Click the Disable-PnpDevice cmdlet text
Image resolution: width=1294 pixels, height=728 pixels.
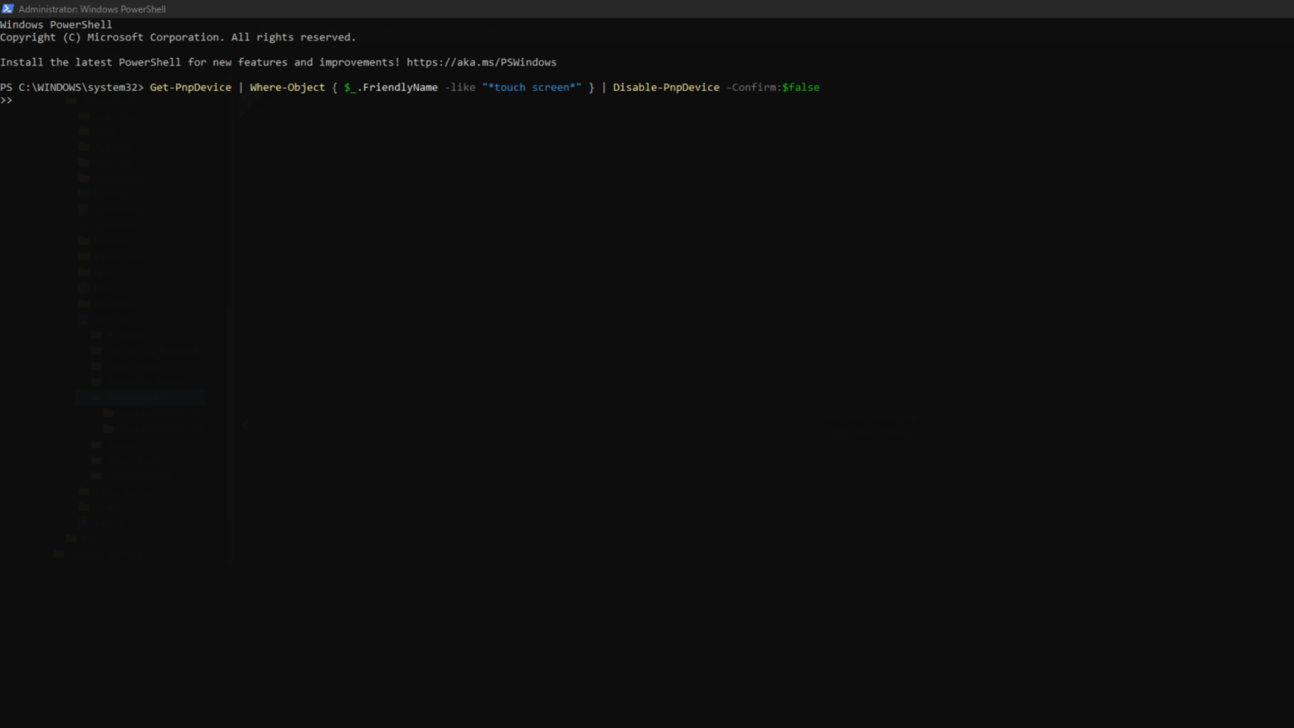666,88
